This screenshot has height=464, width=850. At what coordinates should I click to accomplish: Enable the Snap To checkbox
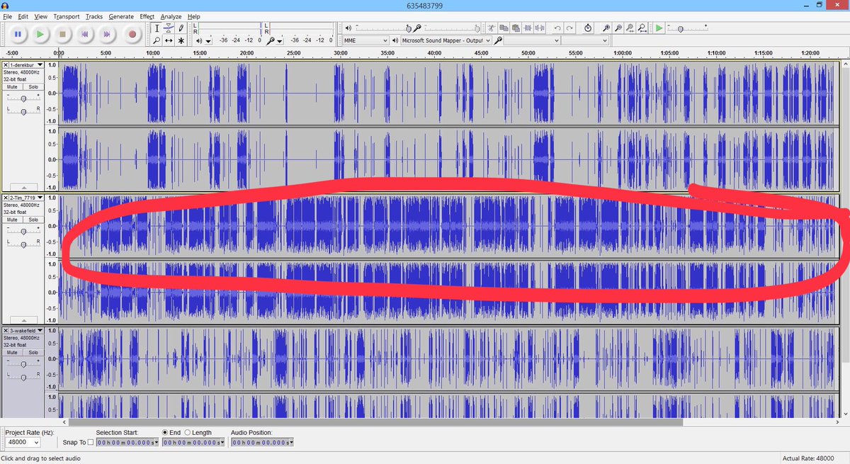click(90, 442)
